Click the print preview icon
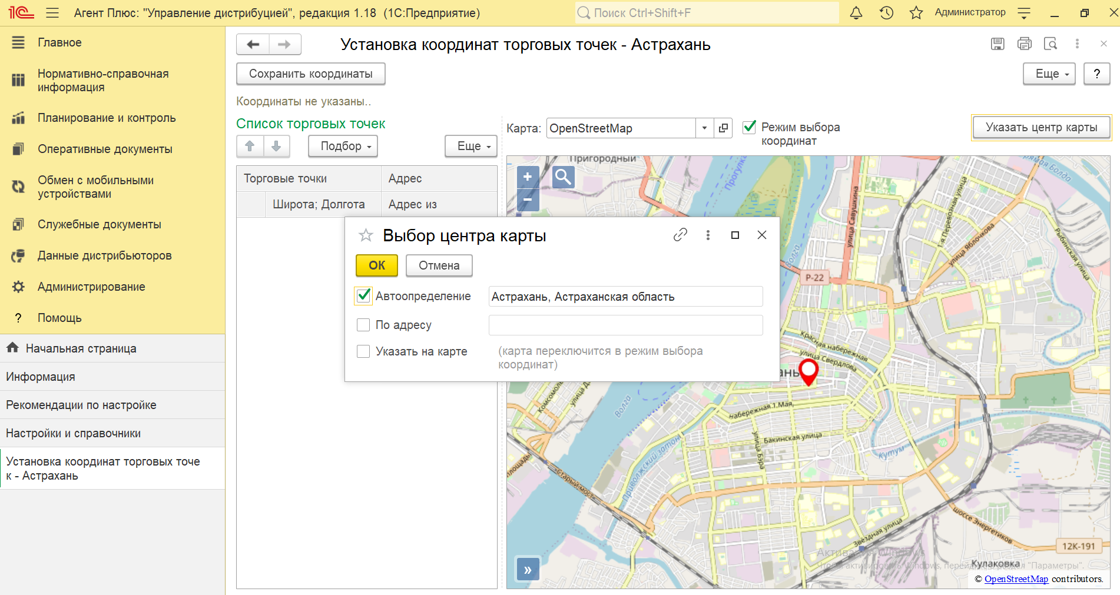 pyautogui.click(x=1051, y=44)
